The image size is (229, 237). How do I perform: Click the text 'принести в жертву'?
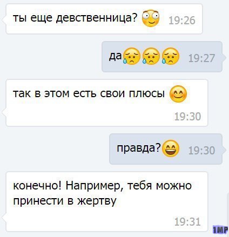(65, 201)
